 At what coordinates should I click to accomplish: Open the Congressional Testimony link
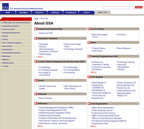(x=50, y=115)
